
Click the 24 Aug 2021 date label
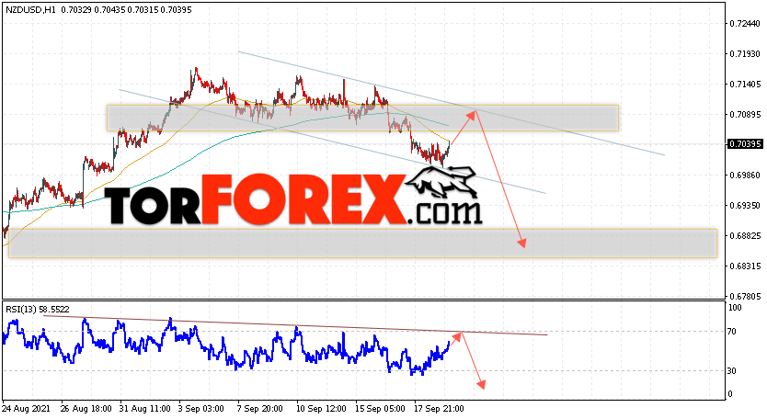[27, 408]
